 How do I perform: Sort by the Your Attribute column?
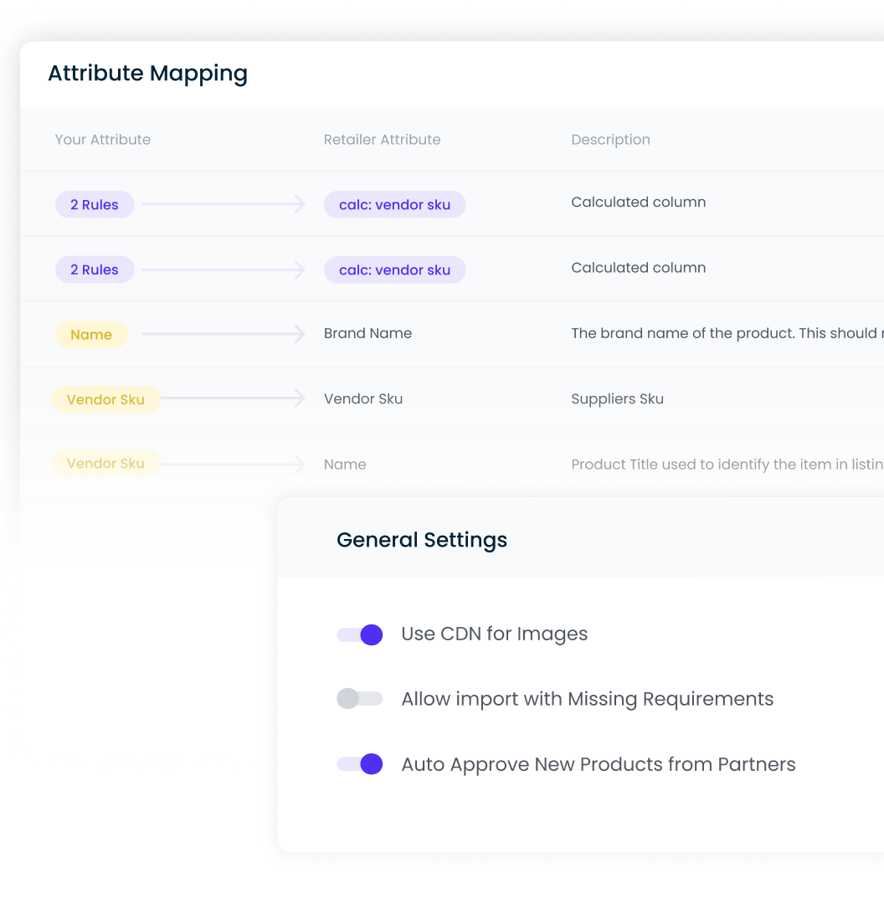tap(102, 140)
